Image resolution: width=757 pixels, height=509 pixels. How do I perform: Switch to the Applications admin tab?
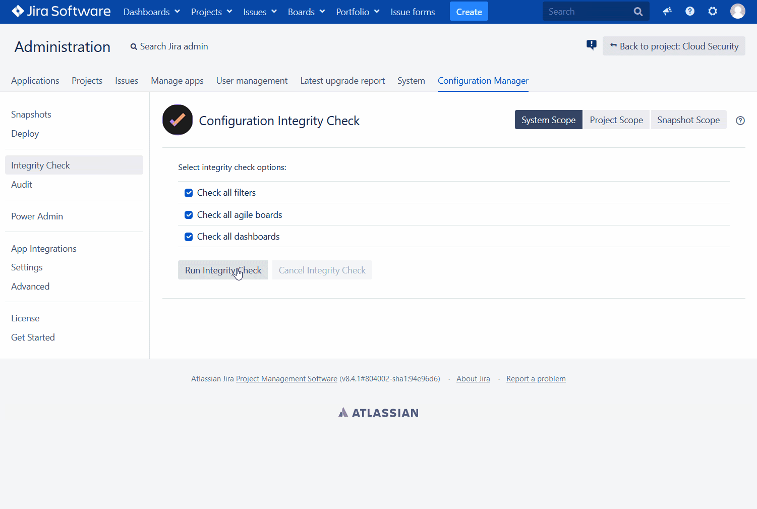point(35,81)
